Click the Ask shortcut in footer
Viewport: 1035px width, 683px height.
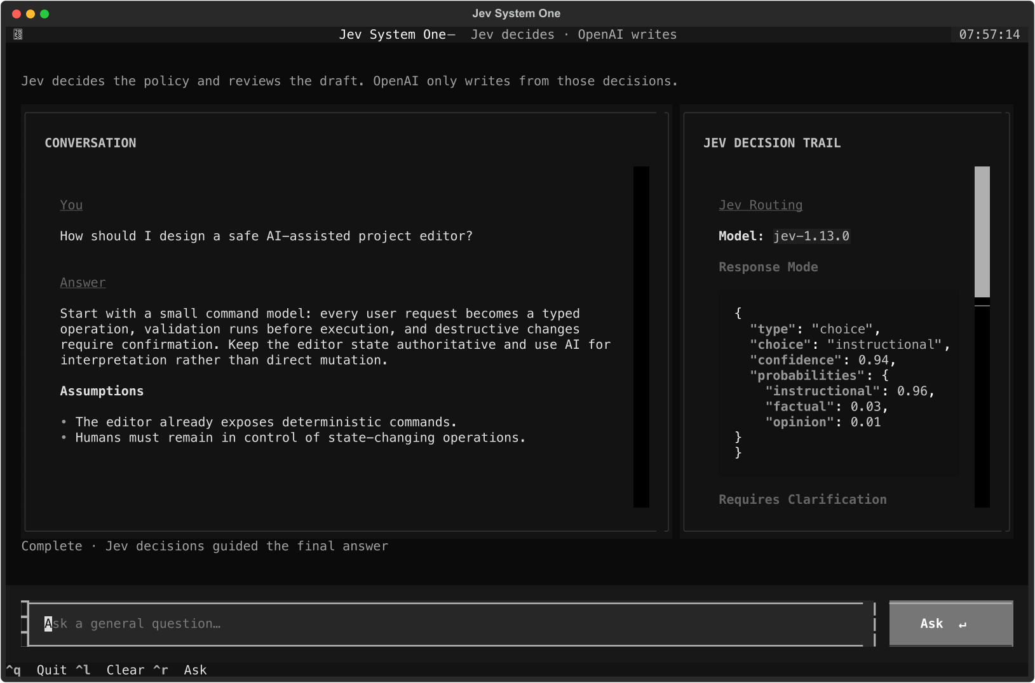(x=180, y=670)
